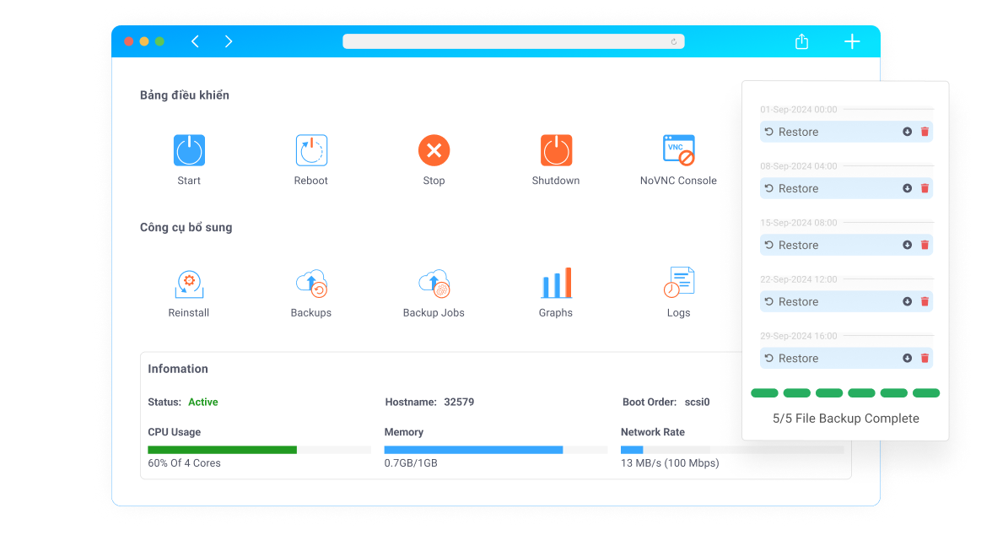992x557 pixels.
Task: Click the browser back navigation arrow
Action: 195,41
